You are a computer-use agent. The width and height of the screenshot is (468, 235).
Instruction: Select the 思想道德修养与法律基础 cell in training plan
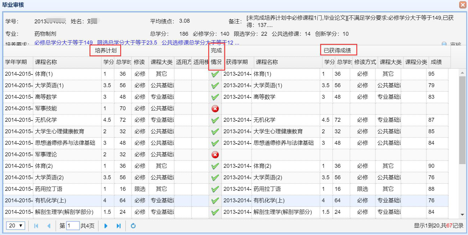click(65, 143)
